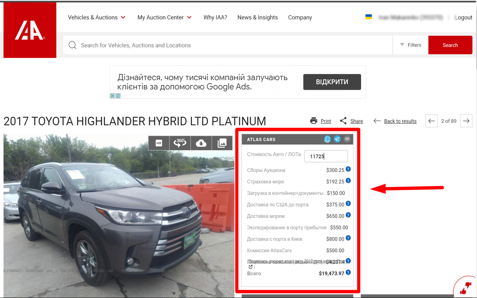Click help icon next to Доставка морем

click(x=348, y=215)
